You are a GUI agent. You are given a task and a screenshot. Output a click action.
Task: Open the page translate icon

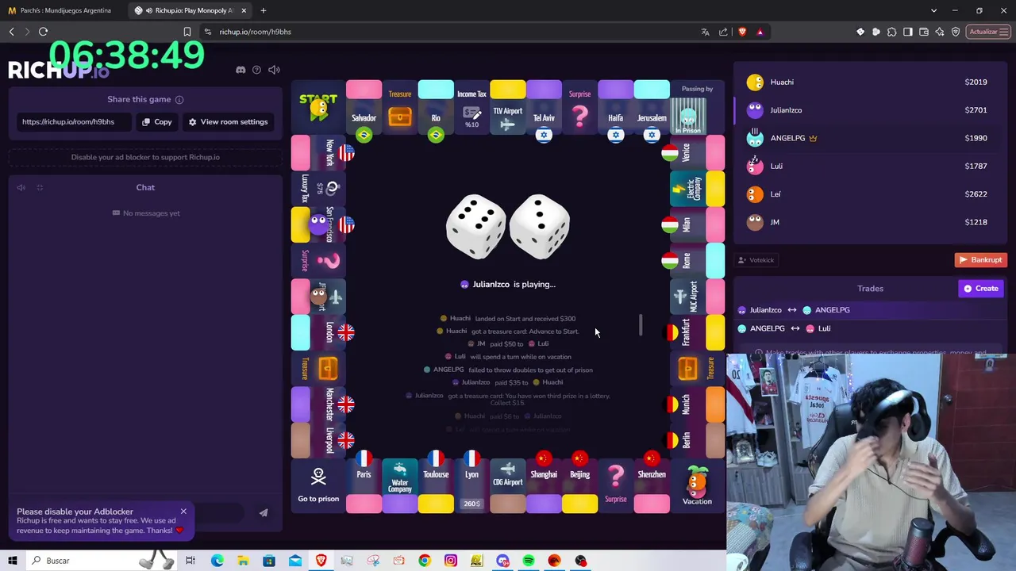[x=705, y=32]
